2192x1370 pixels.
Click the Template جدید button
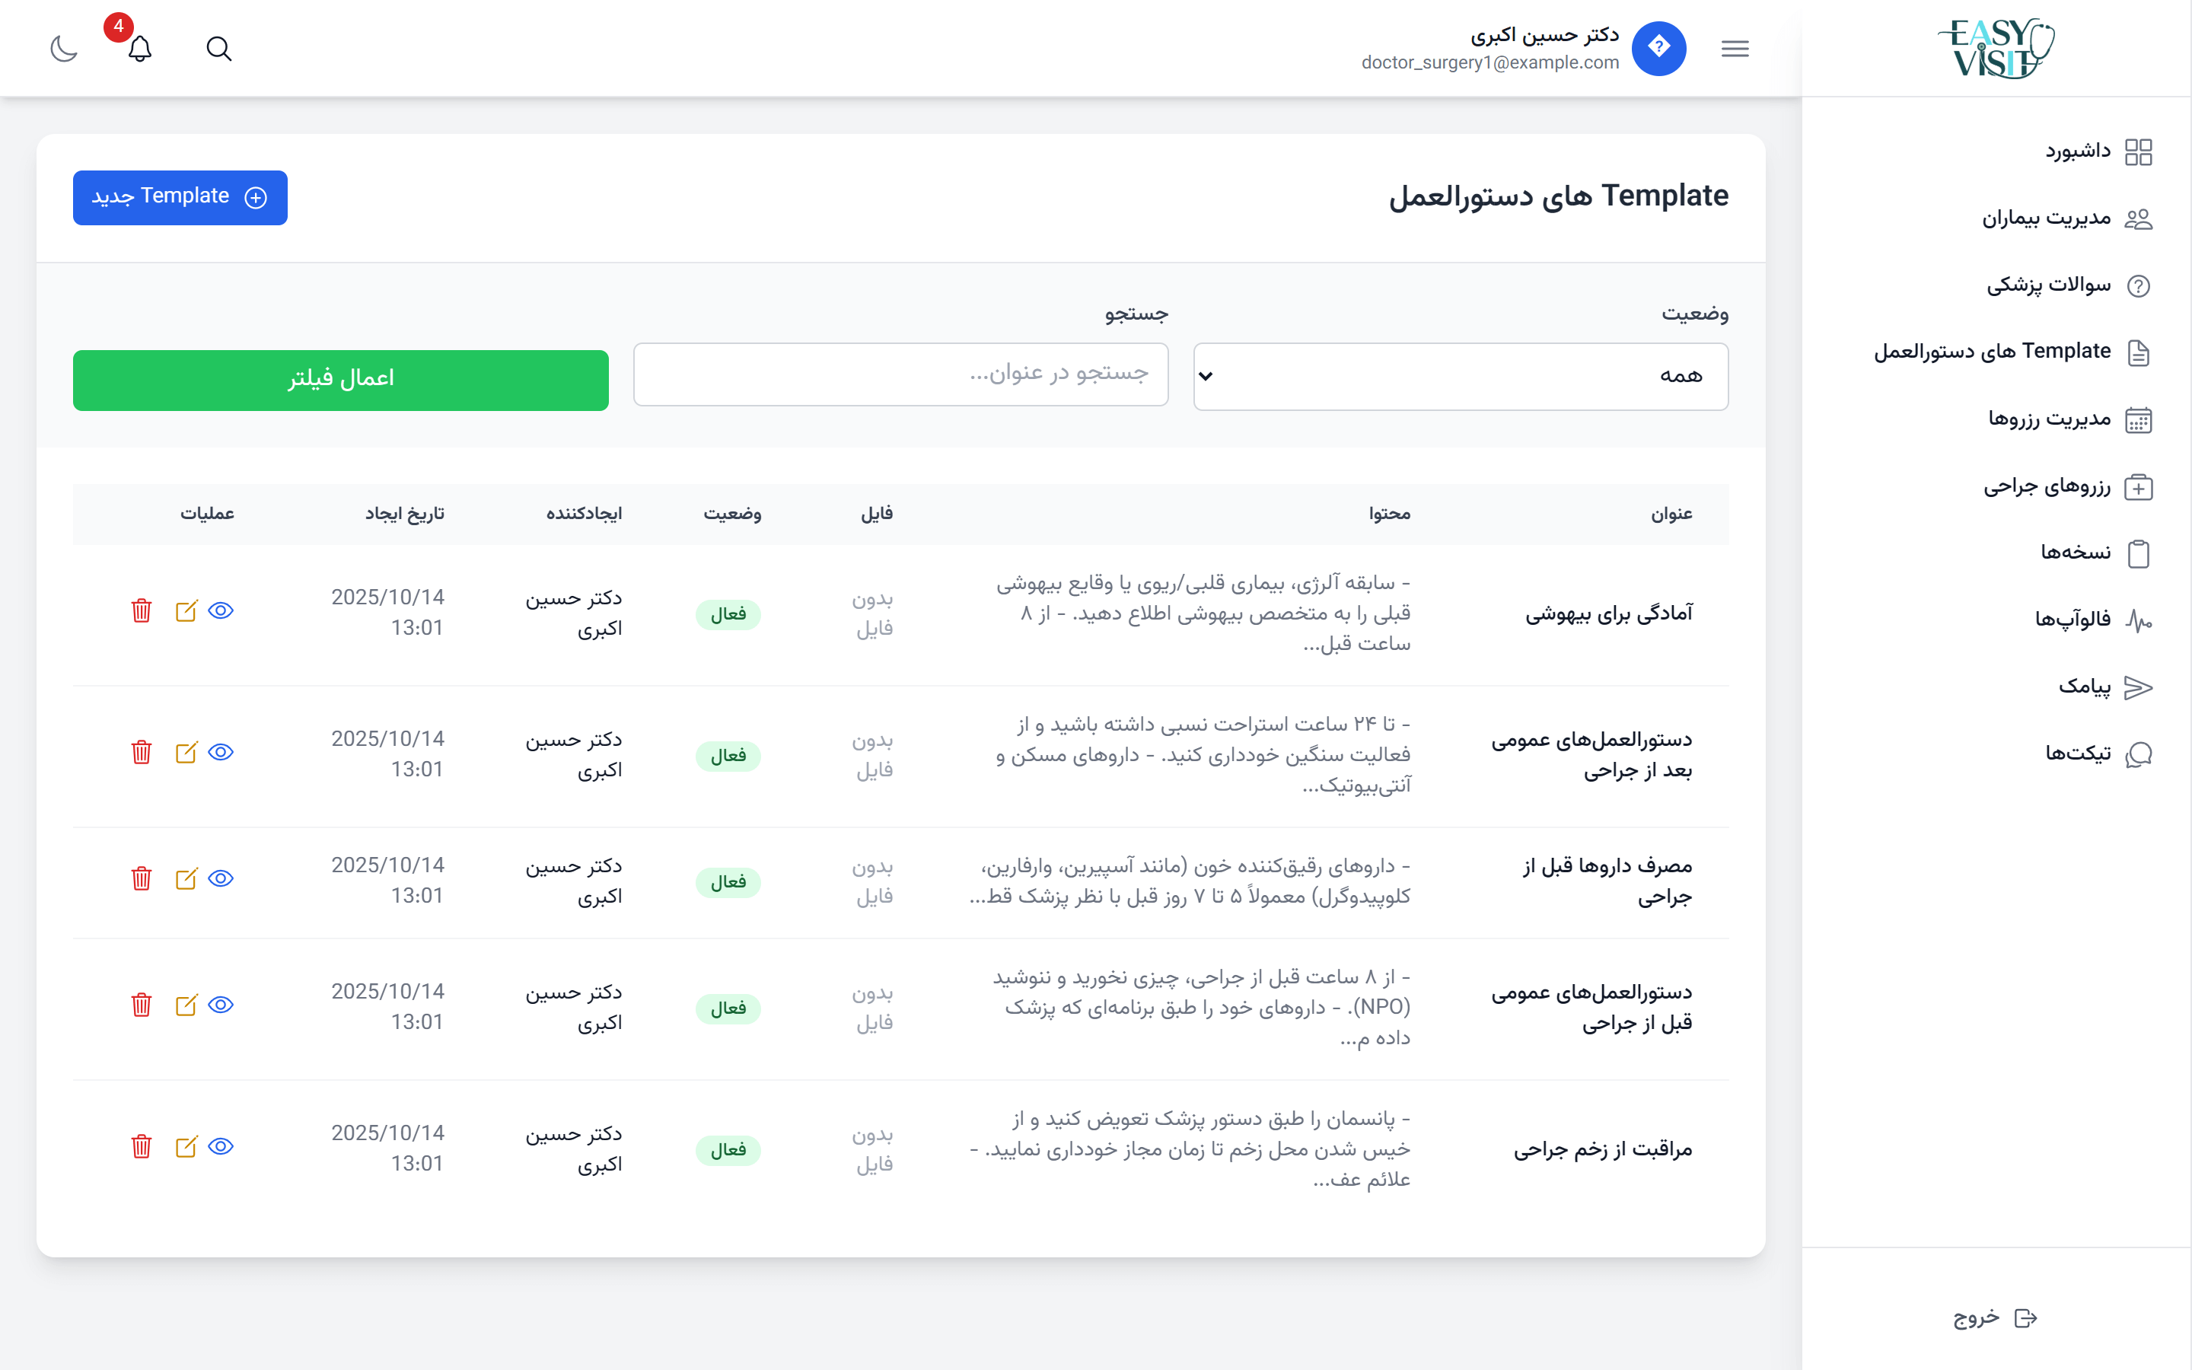[x=180, y=198]
